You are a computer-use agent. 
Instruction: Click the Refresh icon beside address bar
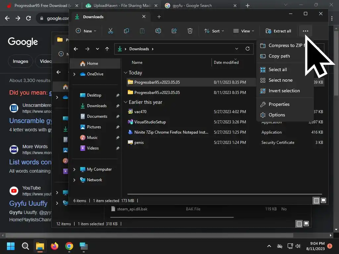[248, 49]
